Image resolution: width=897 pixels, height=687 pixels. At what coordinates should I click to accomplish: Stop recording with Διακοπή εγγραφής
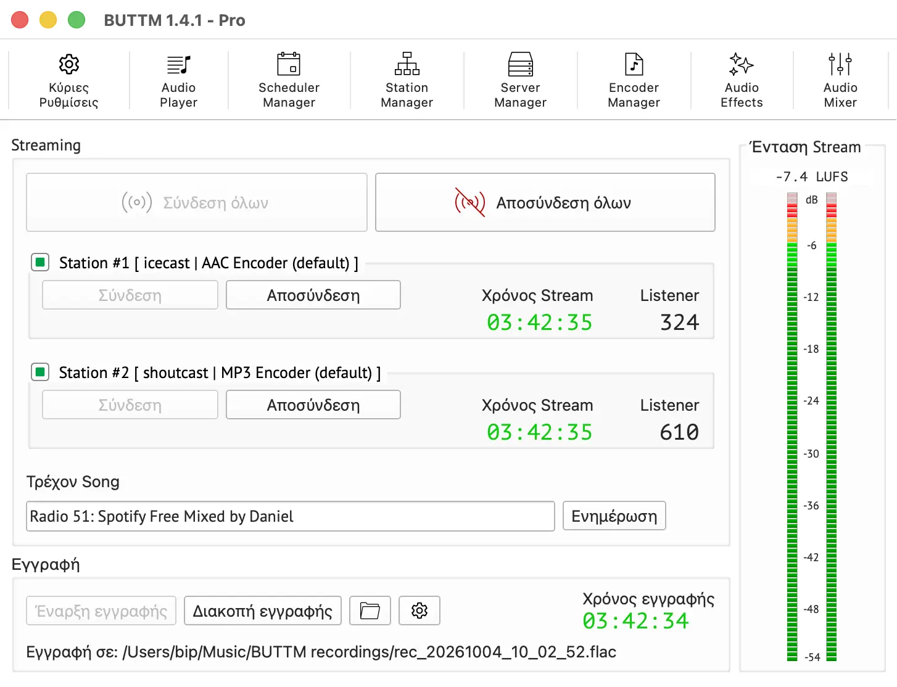[263, 611]
